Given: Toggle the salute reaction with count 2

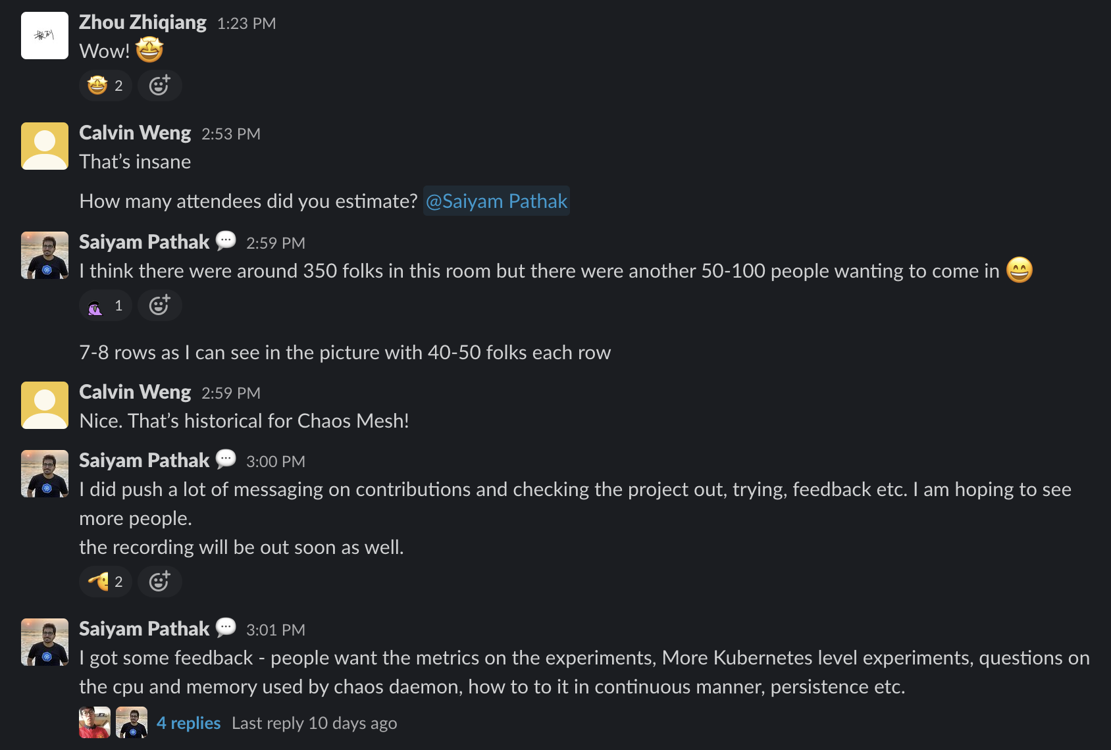Looking at the screenshot, I should coord(105,582).
